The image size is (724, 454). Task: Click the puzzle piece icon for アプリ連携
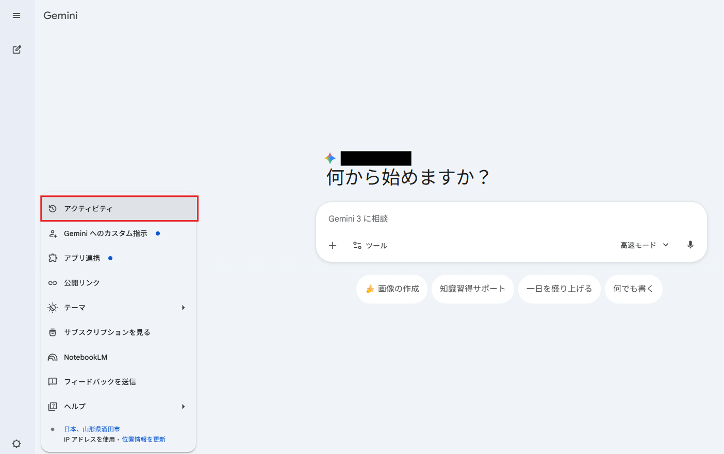[x=53, y=258]
